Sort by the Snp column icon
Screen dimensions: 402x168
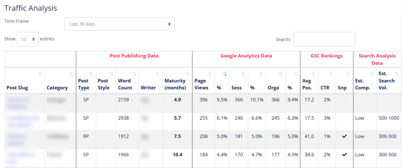tap(348, 74)
